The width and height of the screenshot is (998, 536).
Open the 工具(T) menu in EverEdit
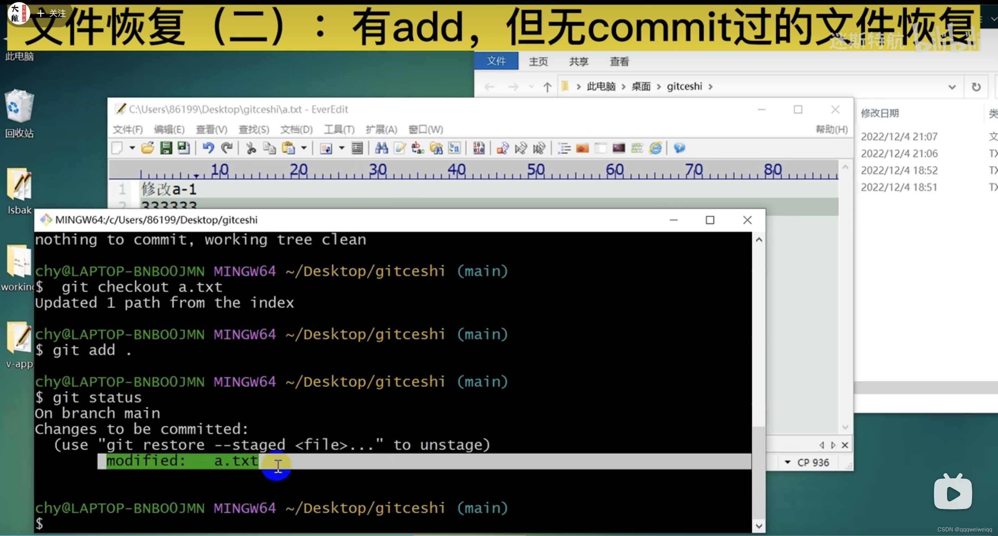339,129
